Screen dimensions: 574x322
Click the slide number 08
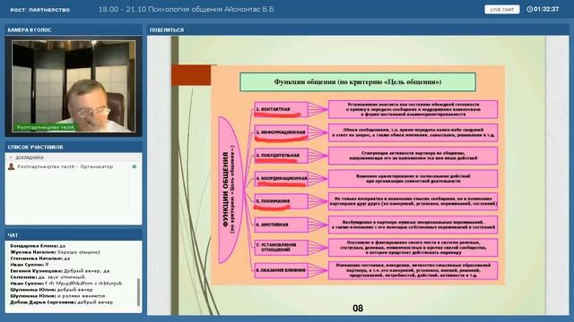[358, 309]
